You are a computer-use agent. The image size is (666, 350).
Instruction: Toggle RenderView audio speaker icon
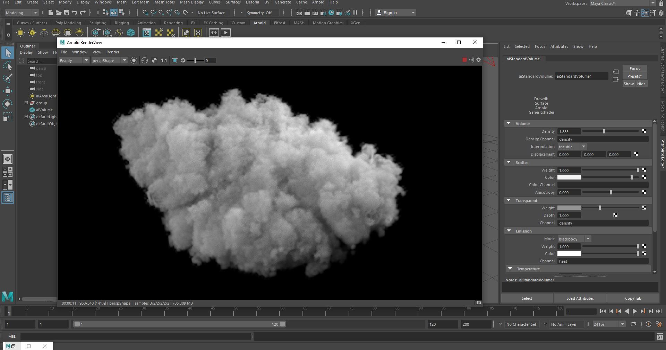[471, 60]
